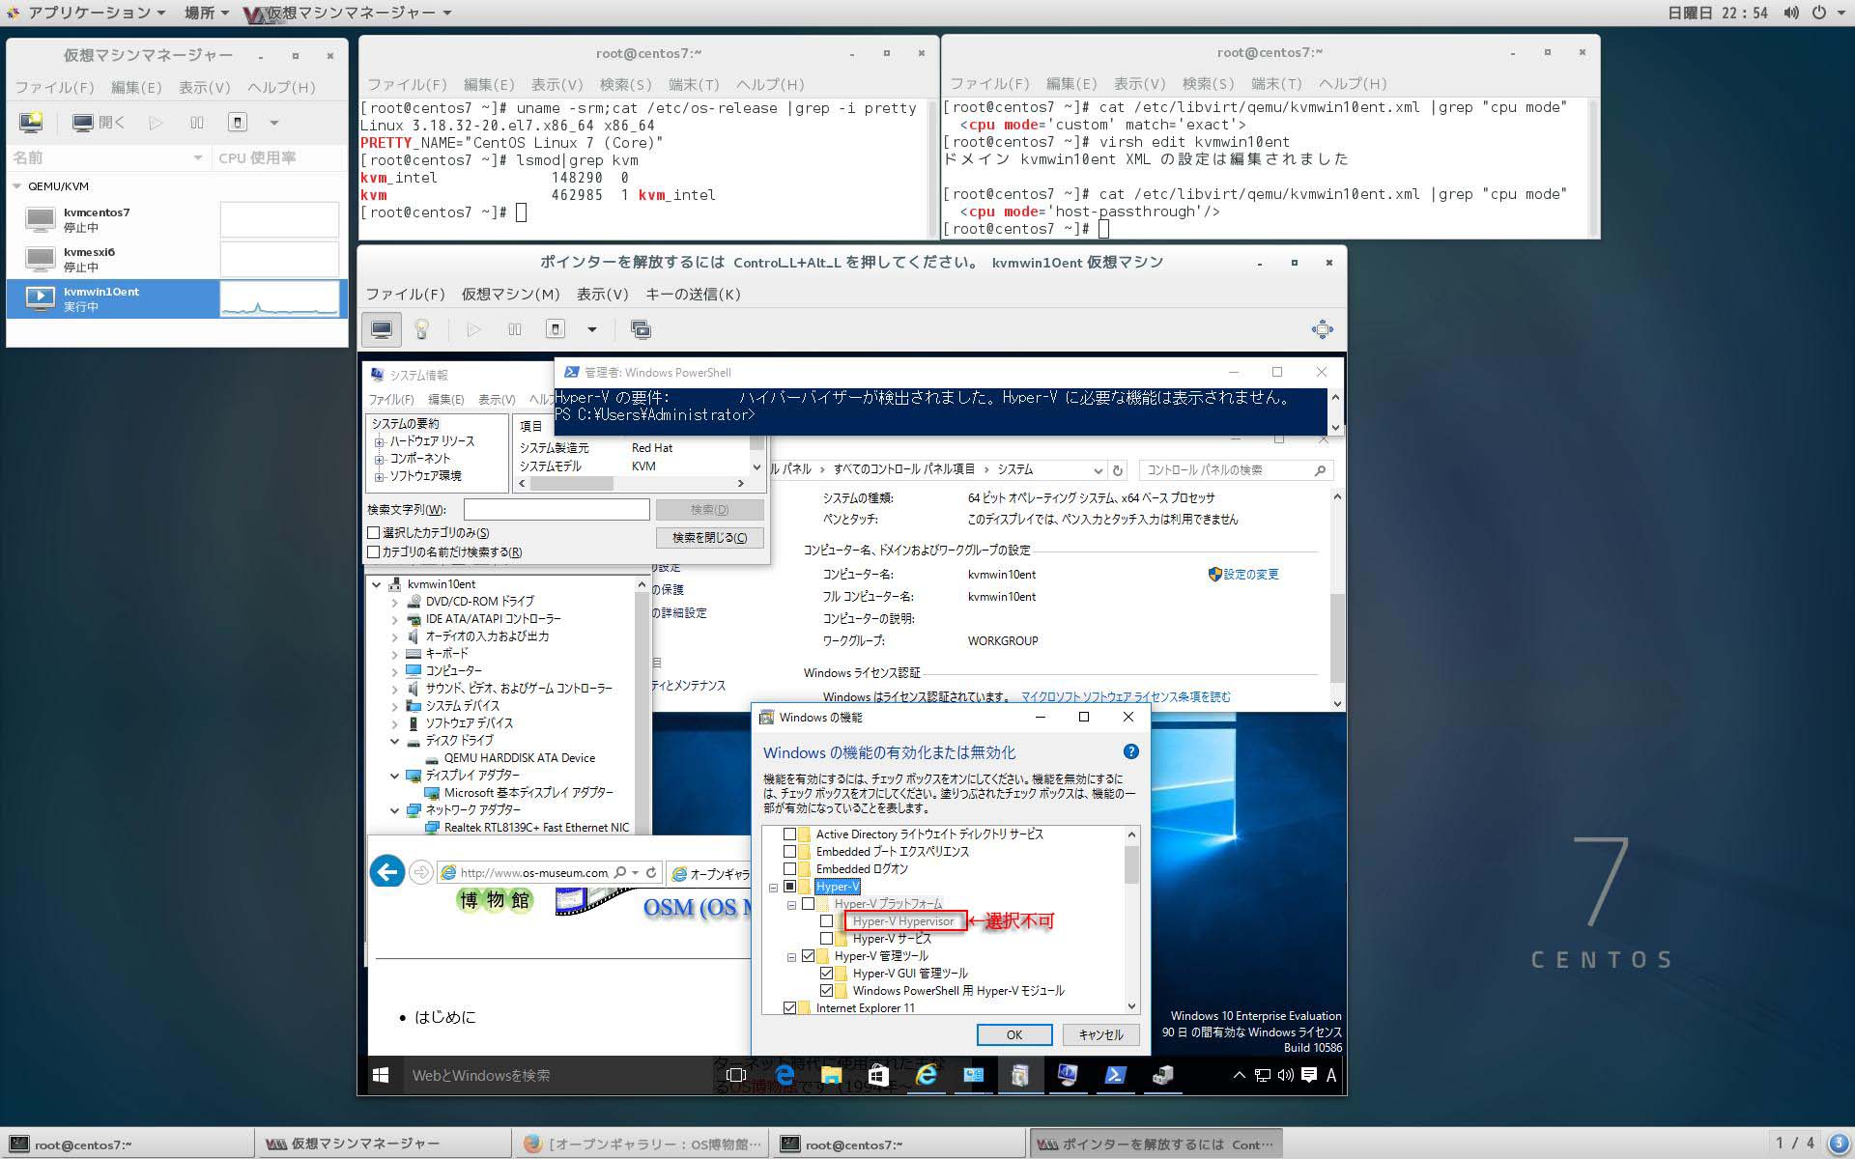Open selected VM console with 開く button
This screenshot has height=1159, width=1855.
click(100, 123)
